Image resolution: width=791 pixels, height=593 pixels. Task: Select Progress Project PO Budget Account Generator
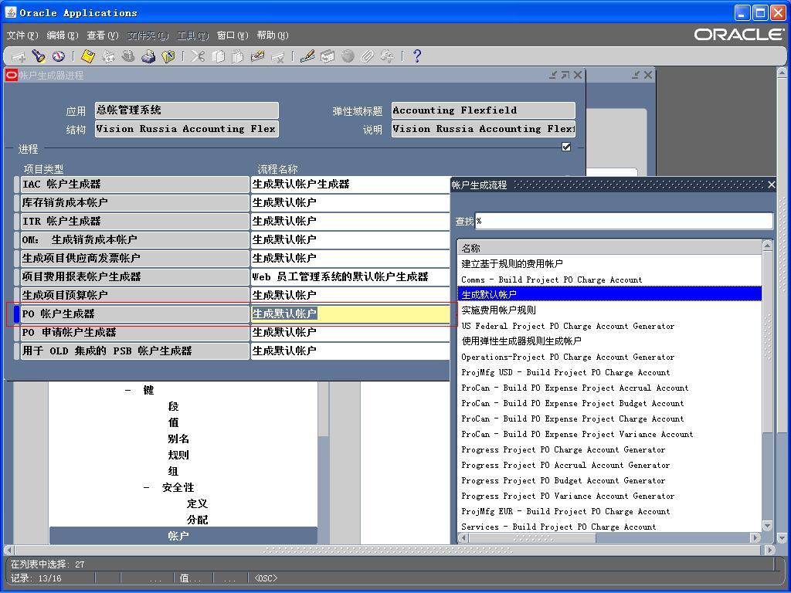pos(609,480)
